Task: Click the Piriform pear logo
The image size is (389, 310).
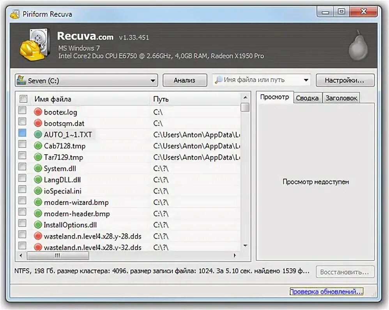Action: click(358, 46)
